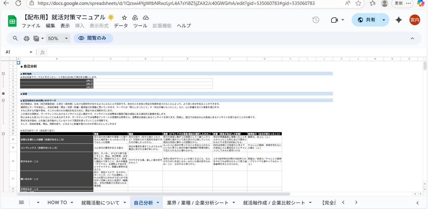Toggle the address bar favorites star
The width and height of the screenshot is (428, 209).
358,4
